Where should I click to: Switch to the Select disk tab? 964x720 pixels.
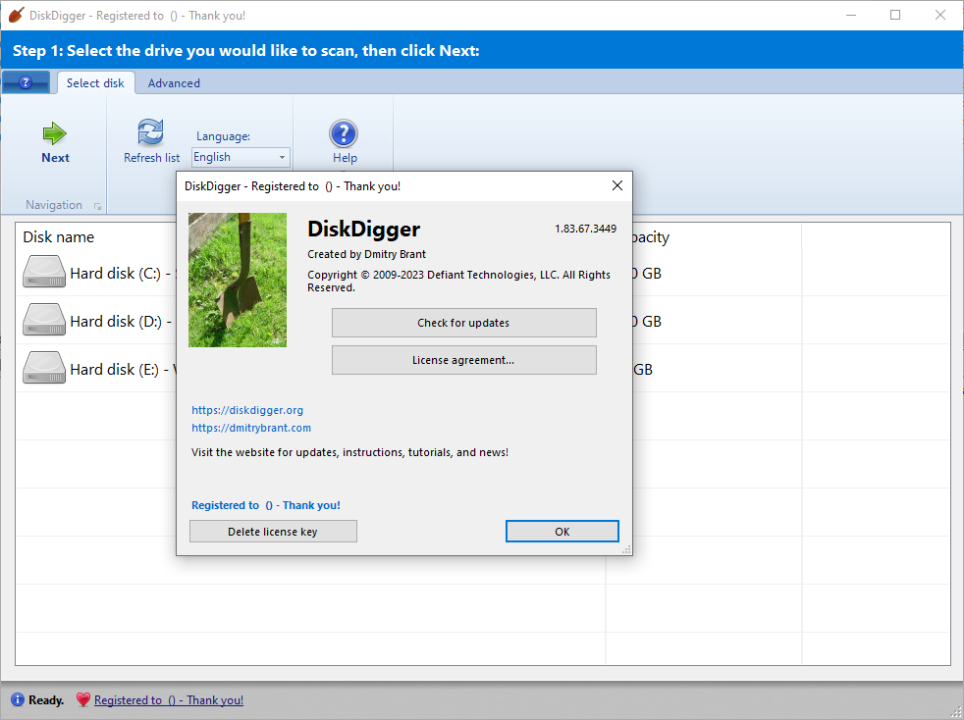tap(95, 83)
